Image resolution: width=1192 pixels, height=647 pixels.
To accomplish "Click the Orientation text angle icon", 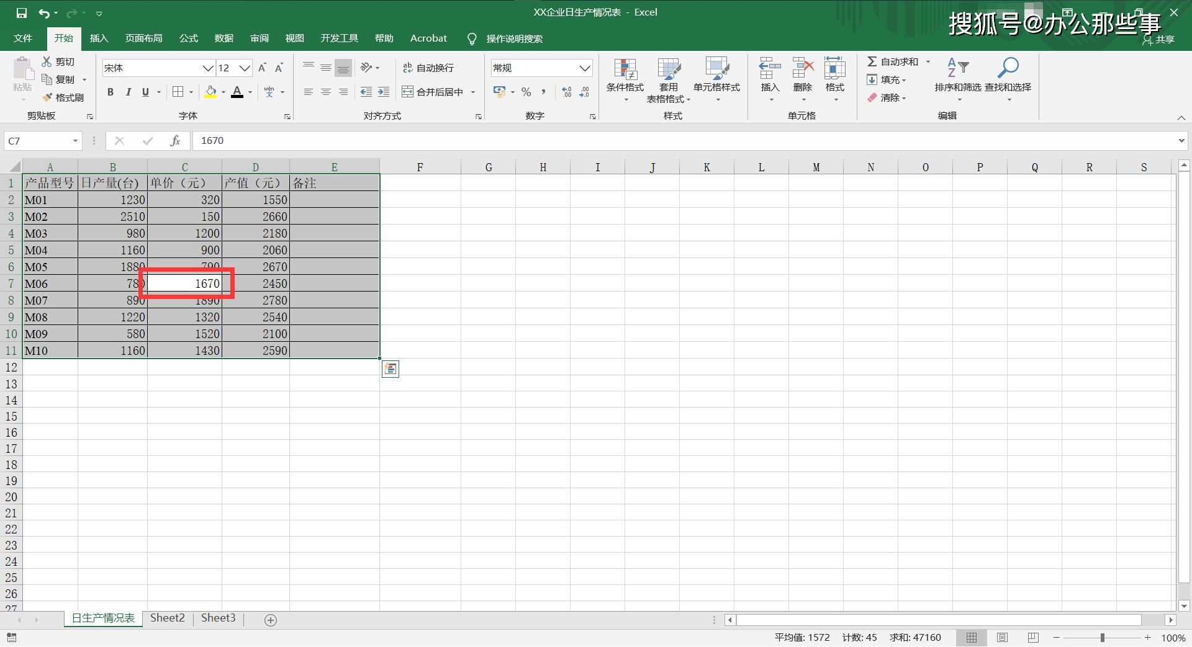I will point(366,68).
